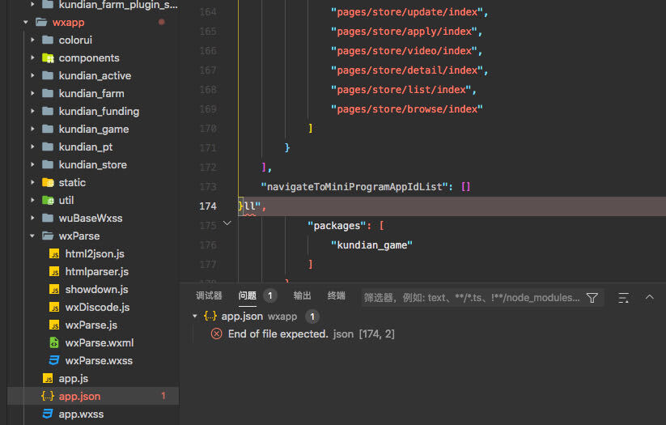Switch to the 输出 tab
Viewport: 666px width, 425px height.
tap(302, 296)
